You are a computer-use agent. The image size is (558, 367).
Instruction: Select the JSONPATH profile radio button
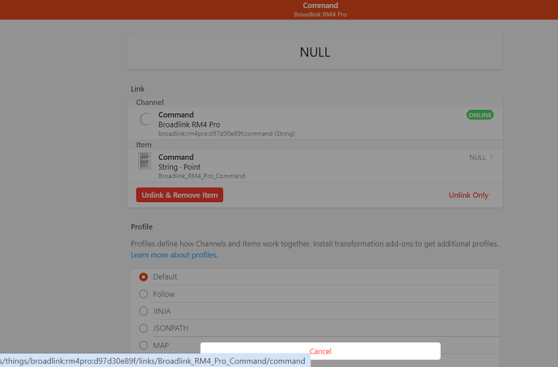click(143, 328)
